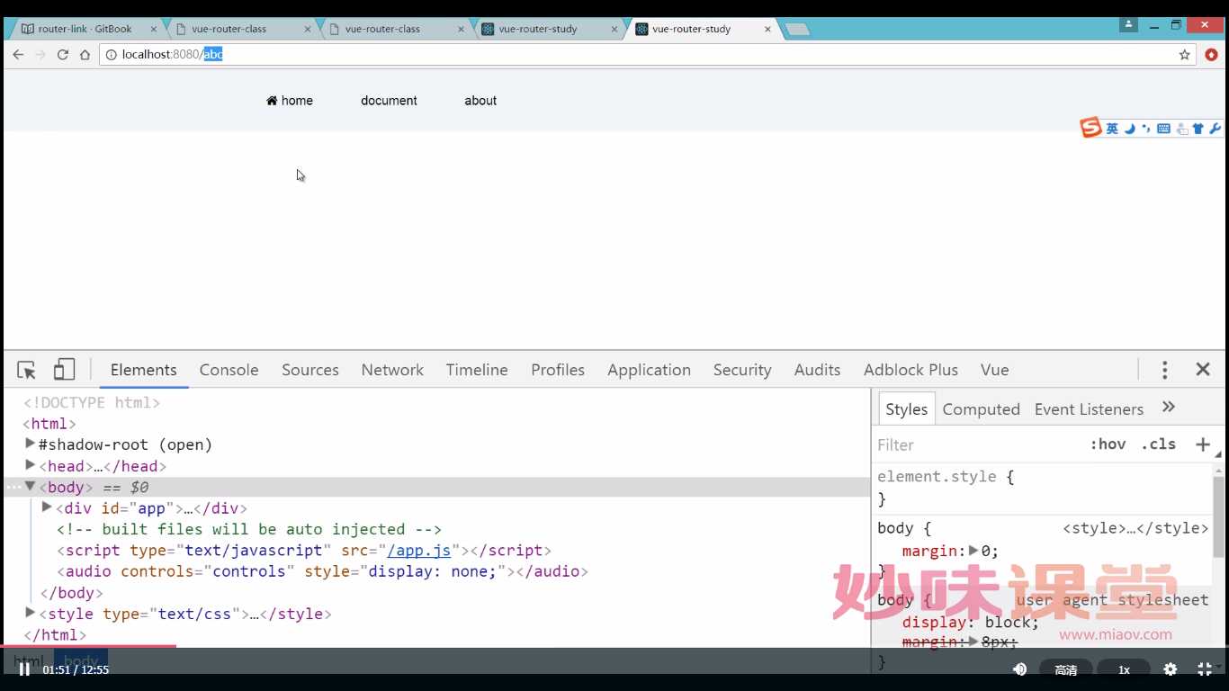Image resolution: width=1229 pixels, height=691 pixels.
Task: Toggle Sogou English/Chinese mode button
Action: pos(1112,129)
